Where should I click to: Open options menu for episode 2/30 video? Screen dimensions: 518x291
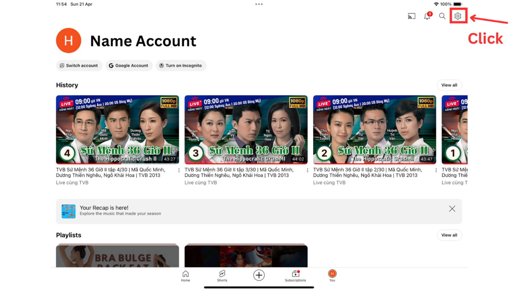[x=436, y=170]
